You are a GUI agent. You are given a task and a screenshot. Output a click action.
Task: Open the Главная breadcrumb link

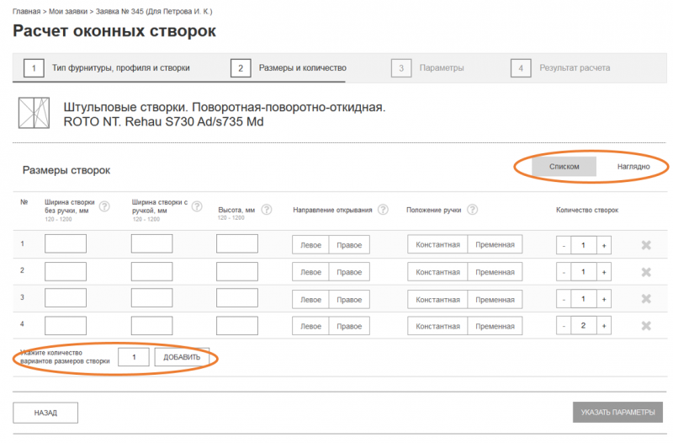pyautogui.click(x=26, y=12)
